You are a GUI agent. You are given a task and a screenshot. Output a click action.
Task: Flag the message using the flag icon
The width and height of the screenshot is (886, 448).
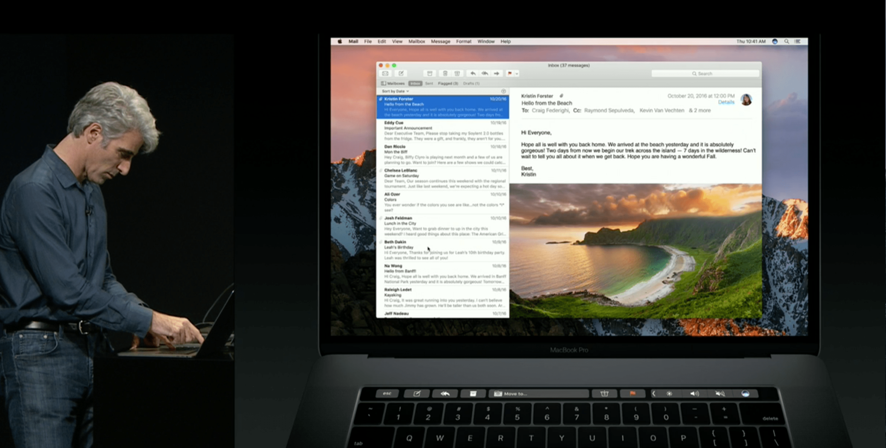[x=510, y=74]
